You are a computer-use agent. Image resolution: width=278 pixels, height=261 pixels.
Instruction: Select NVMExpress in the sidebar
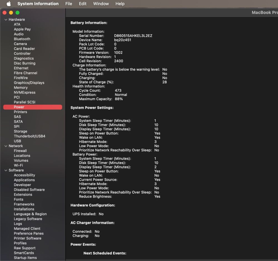(25, 92)
